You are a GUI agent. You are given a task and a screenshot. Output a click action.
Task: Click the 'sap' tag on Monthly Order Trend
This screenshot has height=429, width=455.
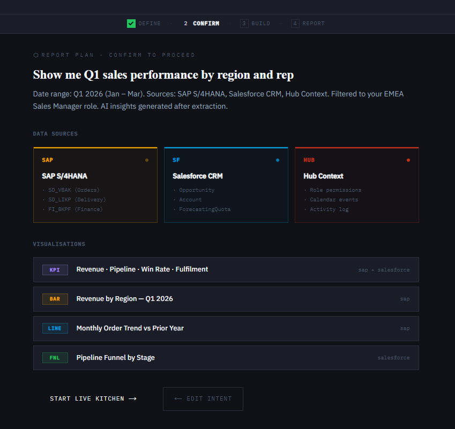click(405, 328)
